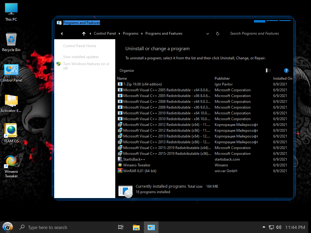Open the view options icon
311x233 pixels.
click(268, 71)
